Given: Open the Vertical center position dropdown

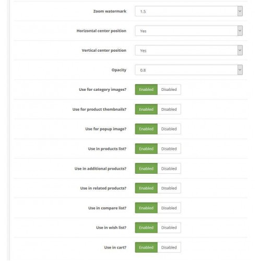Looking at the screenshot, I should (x=189, y=50).
